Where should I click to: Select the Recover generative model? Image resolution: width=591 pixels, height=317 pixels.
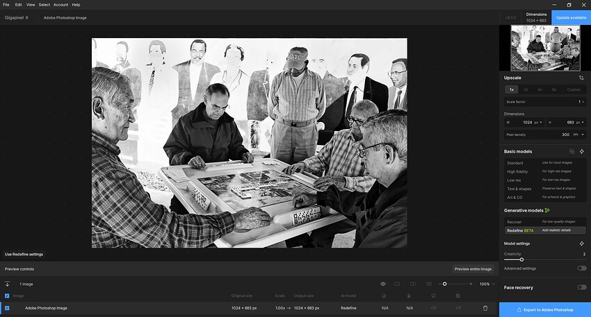coord(515,222)
